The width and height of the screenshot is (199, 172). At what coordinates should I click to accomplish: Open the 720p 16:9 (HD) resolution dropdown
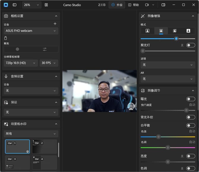[21, 63]
